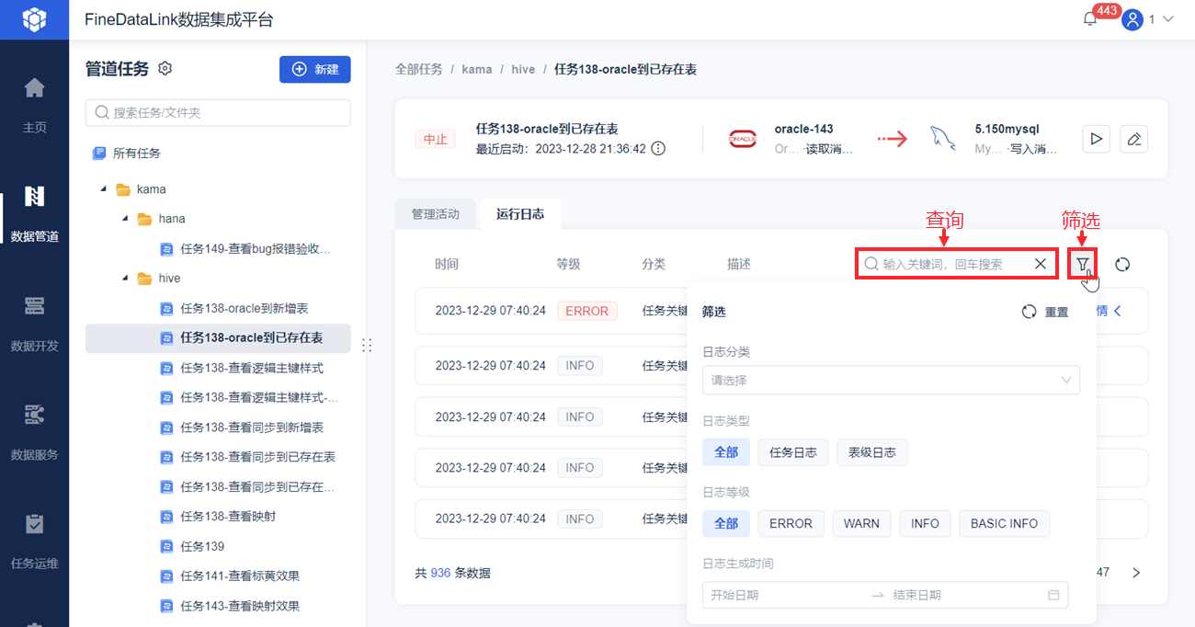The image size is (1195, 627).
Task: Click the 结束日期 field
Action: (x=965, y=595)
